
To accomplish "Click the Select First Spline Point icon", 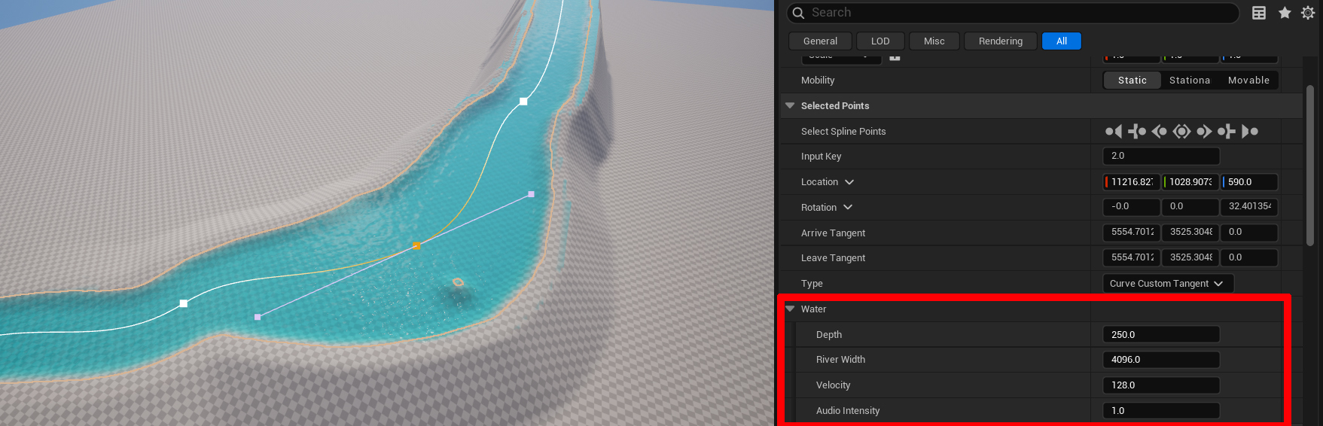I will (1113, 132).
